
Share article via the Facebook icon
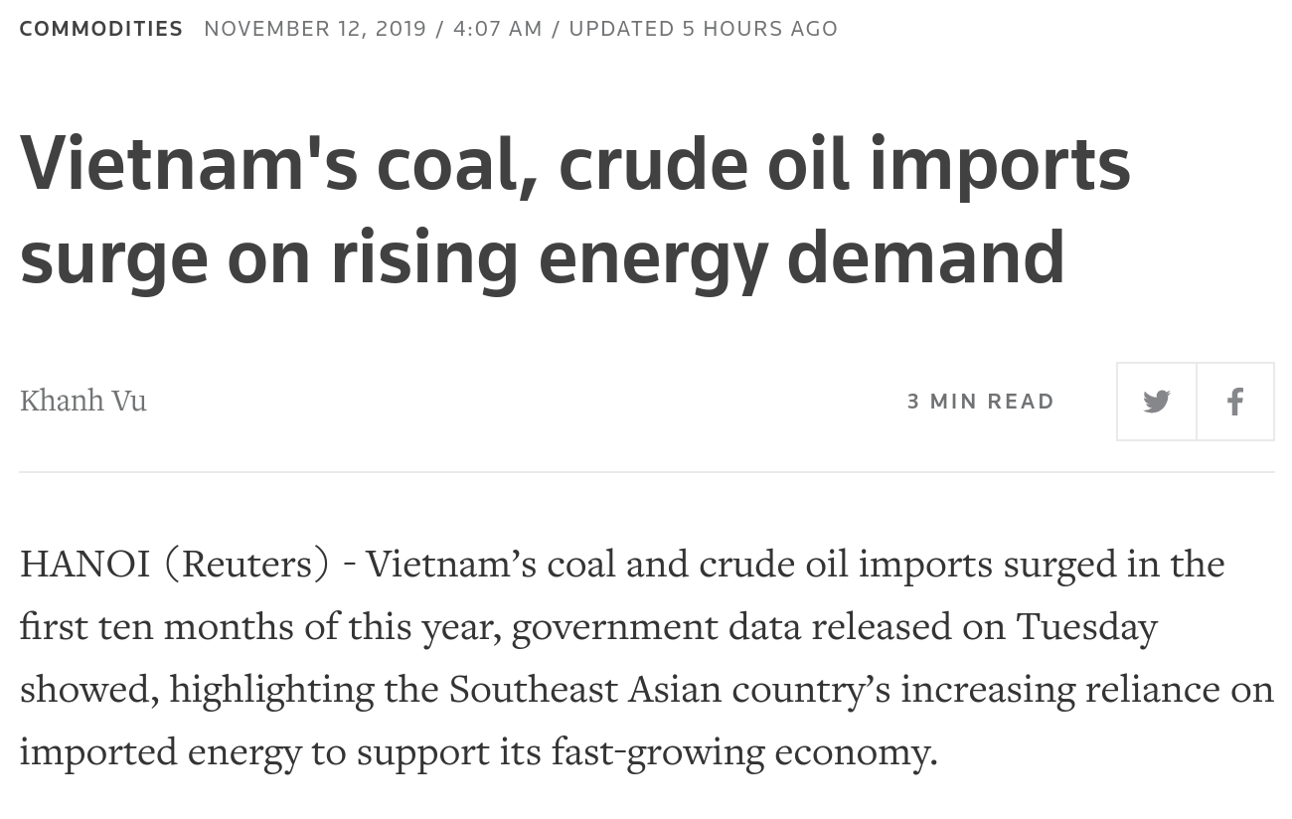pyautogui.click(x=1235, y=402)
